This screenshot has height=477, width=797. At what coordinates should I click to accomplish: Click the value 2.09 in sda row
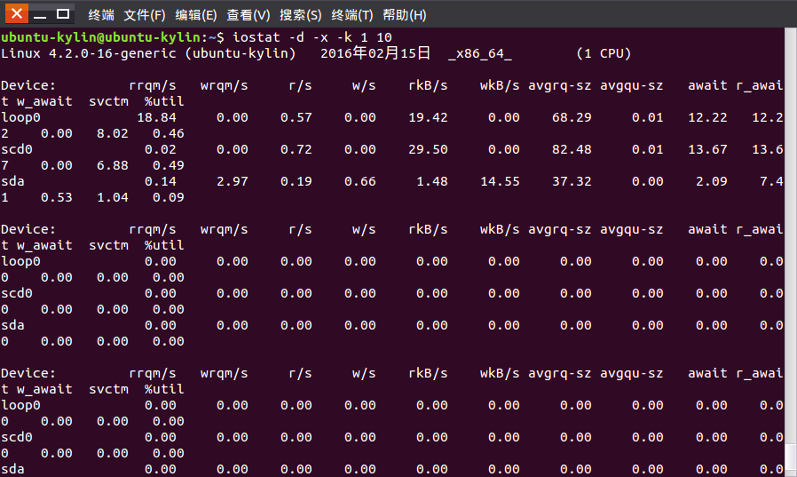coord(712,181)
